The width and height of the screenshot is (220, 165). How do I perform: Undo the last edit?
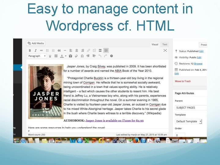click(100, 56)
